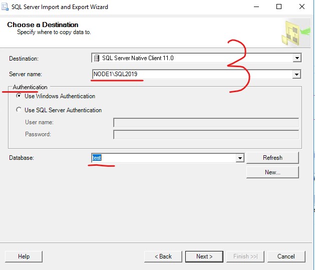Go back with the < Back button
315x270 pixels.
coord(163,256)
